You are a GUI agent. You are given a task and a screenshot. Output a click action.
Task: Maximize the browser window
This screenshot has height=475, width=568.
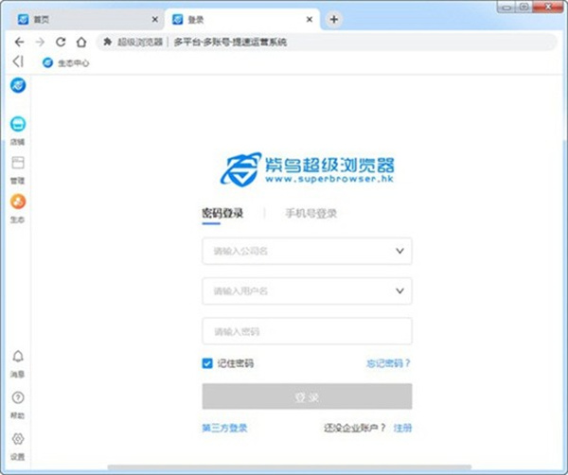524,7
